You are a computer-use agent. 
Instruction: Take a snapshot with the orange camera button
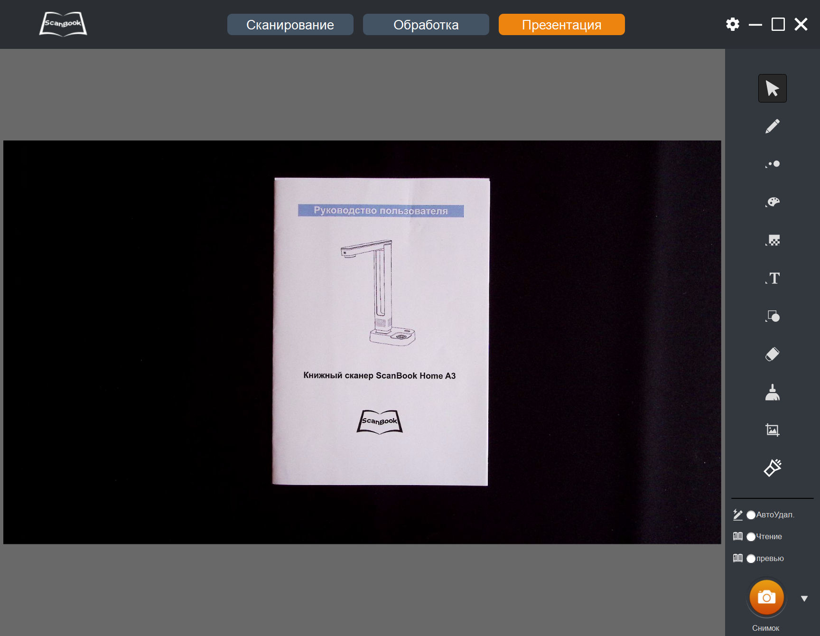[766, 598]
